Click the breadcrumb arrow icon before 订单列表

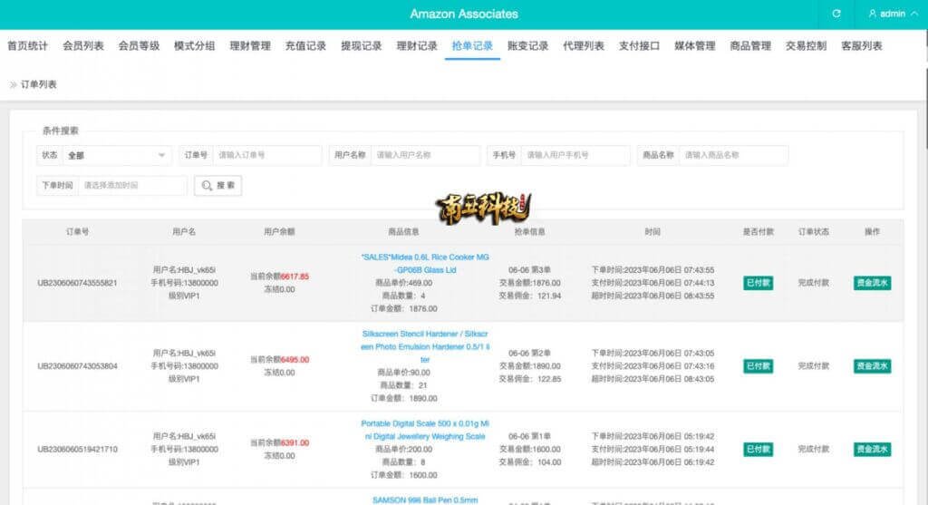[13, 84]
